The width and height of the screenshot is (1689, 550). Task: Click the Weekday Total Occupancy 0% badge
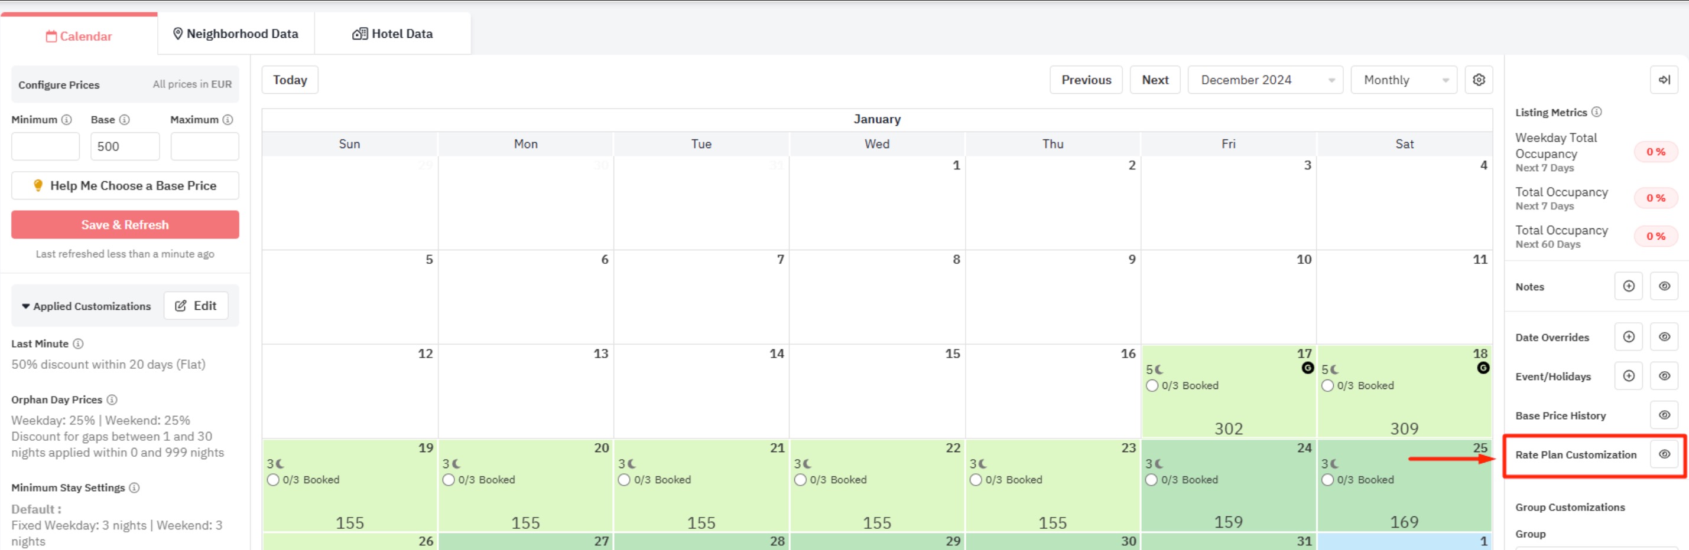tap(1655, 152)
